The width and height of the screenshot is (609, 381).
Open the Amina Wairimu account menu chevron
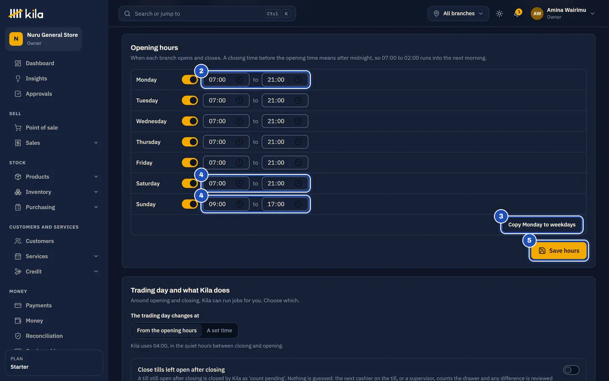tap(593, 14)
